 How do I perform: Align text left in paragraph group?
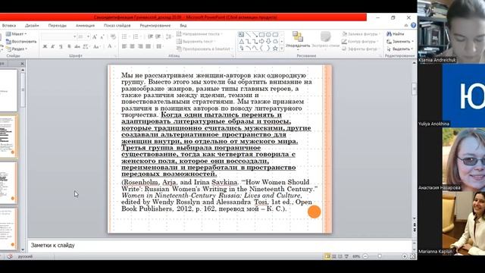click(x=124, y=46)
